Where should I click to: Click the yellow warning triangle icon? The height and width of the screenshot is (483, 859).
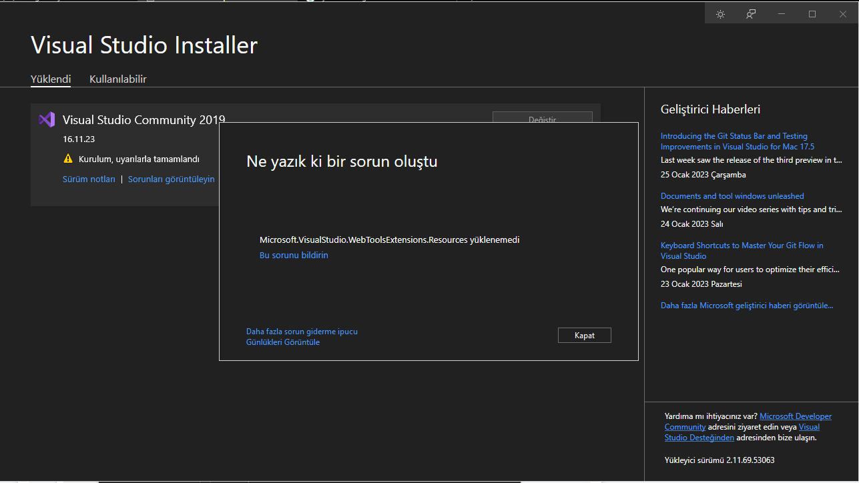[67, 159]
